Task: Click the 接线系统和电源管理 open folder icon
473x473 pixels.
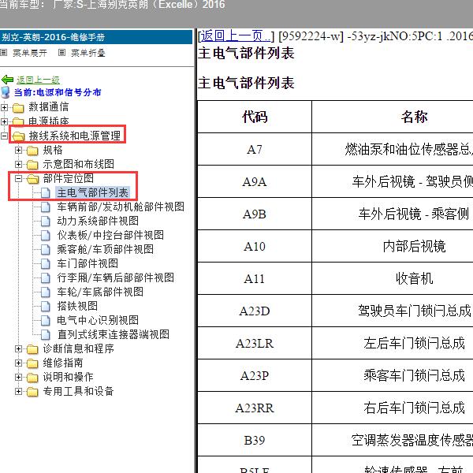Action: pos(18,136)
